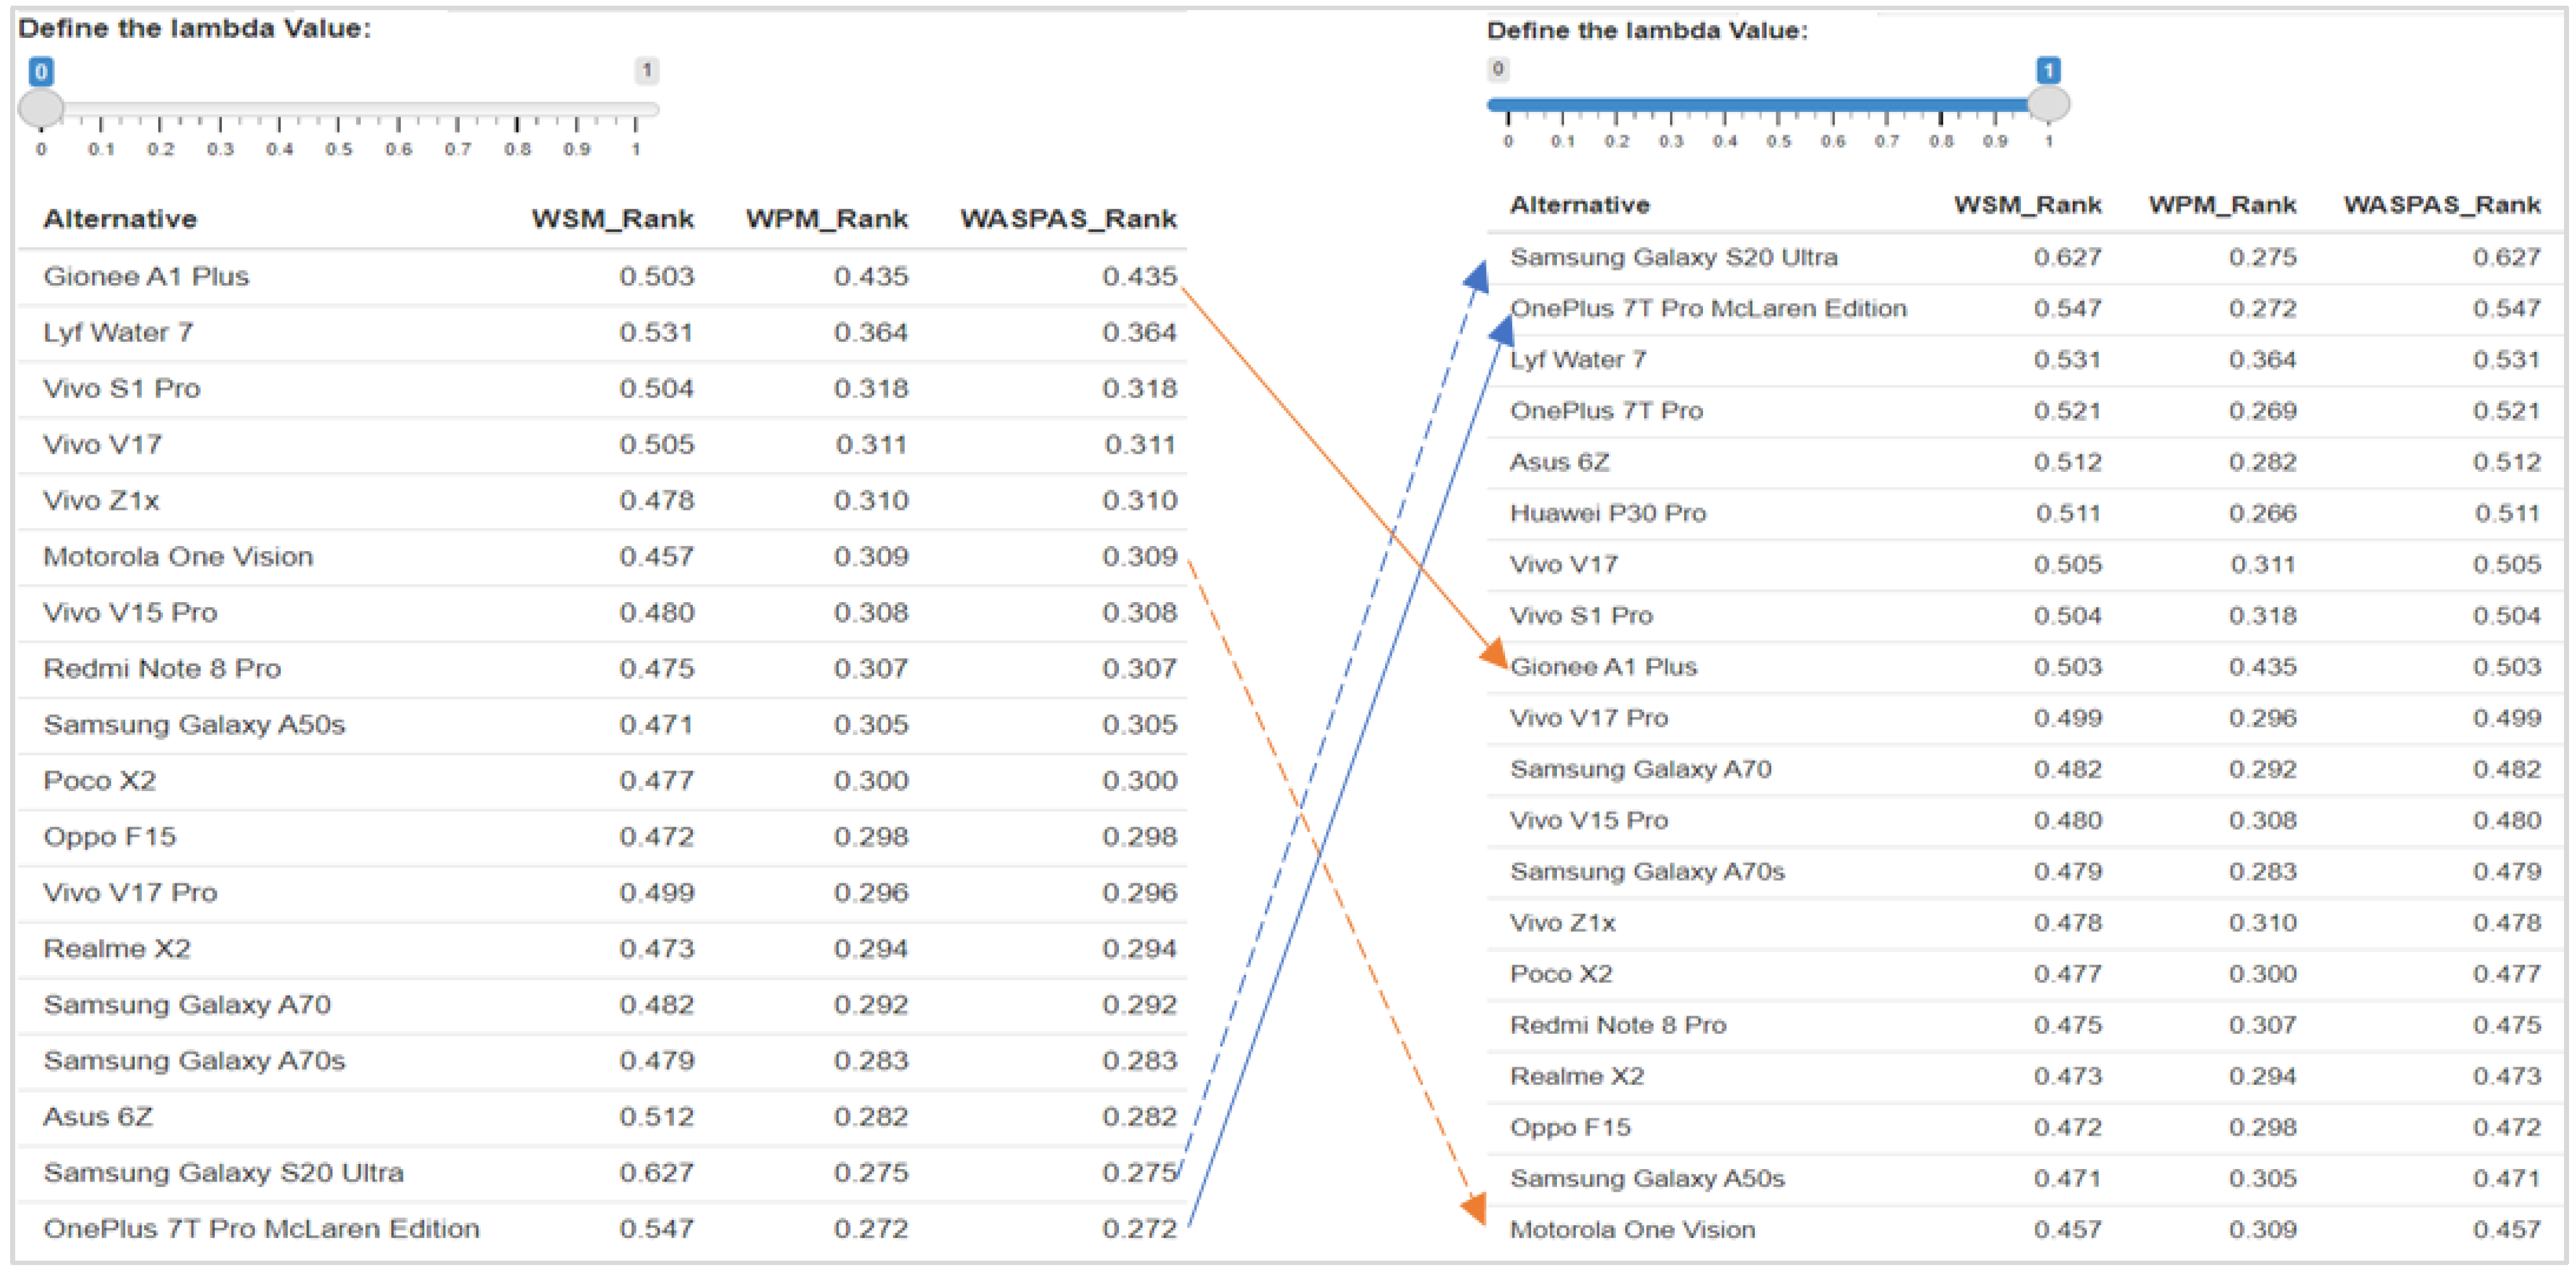This screenshot has height=1272, width=2576.
Task: Click the right lambda slider handle at 1
Action: coord(2048,103)
